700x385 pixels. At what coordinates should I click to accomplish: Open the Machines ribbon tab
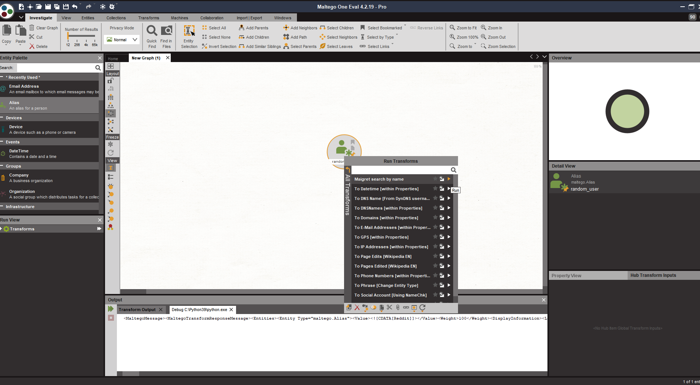(180, 18)
